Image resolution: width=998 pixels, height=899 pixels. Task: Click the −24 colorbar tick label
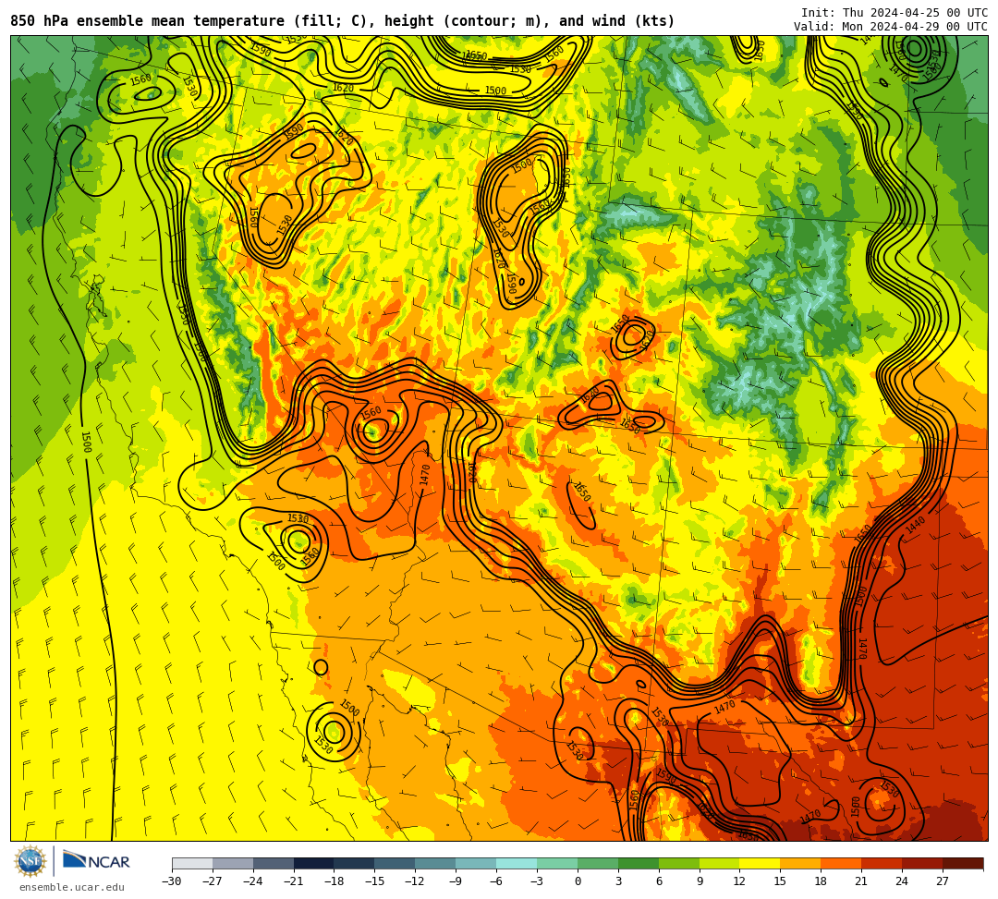[x=253, y=881]
